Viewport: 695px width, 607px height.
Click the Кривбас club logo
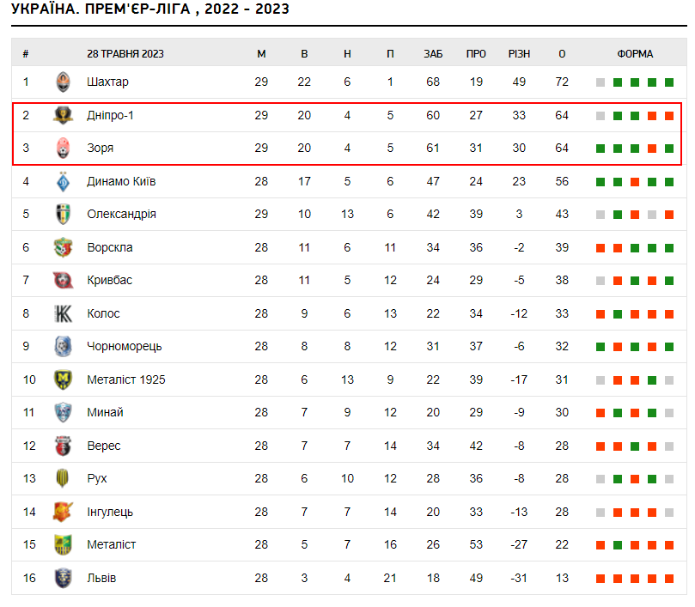[63, 281]
